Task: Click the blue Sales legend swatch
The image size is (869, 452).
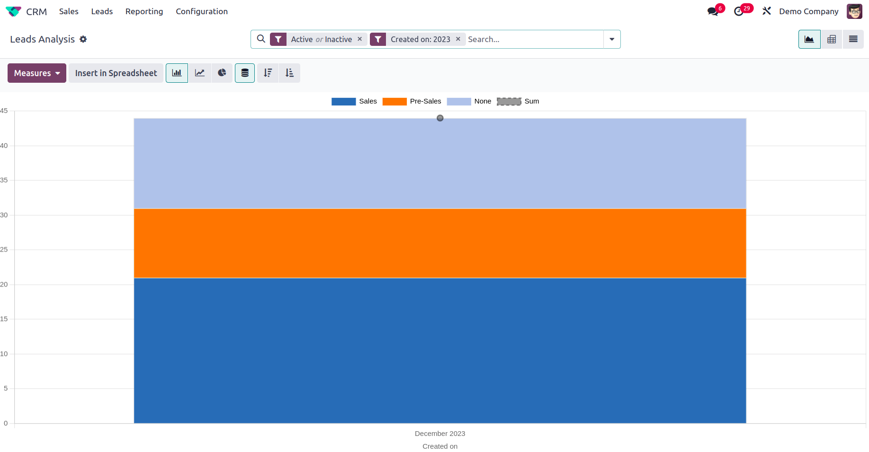Action: (343, 101)
